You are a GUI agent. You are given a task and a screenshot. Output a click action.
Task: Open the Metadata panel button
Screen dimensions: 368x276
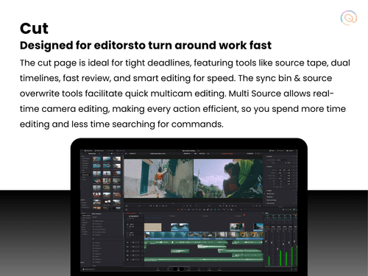pyautogui.click(x=281, y=151)
